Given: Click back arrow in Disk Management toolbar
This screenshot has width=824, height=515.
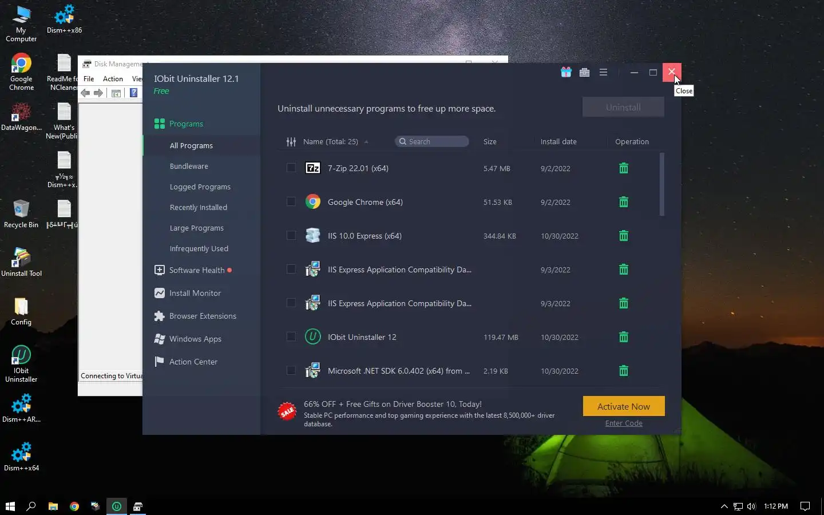Looking at the screenshot, I should pos(85,93).
